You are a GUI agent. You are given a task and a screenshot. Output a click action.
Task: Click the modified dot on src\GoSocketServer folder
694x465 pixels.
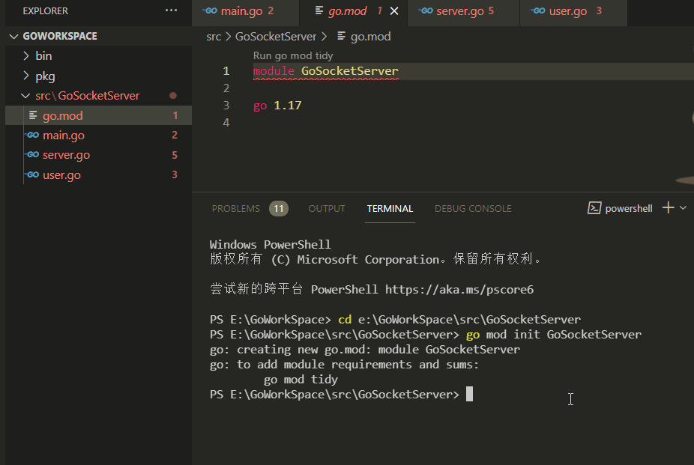[x=173, y=96]
